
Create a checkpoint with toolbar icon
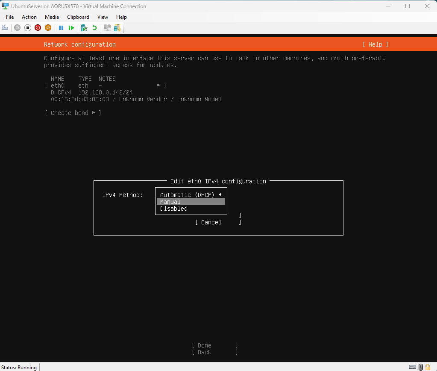84,28
